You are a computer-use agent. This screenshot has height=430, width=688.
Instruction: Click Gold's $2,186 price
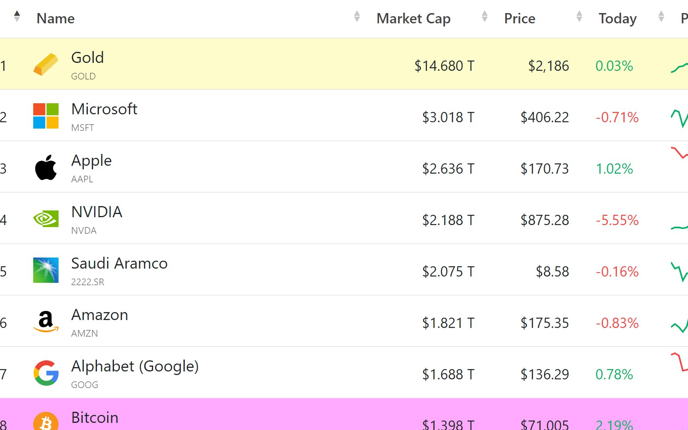(x=549, y=66)
